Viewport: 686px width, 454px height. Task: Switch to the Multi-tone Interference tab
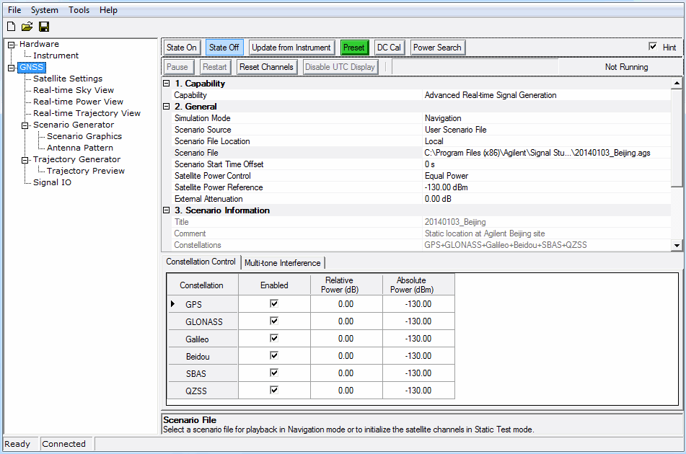283,262
